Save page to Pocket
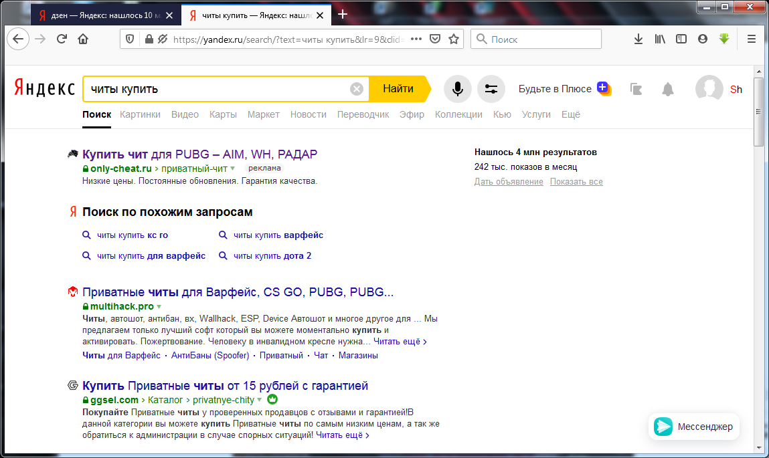 click(435, 39)
